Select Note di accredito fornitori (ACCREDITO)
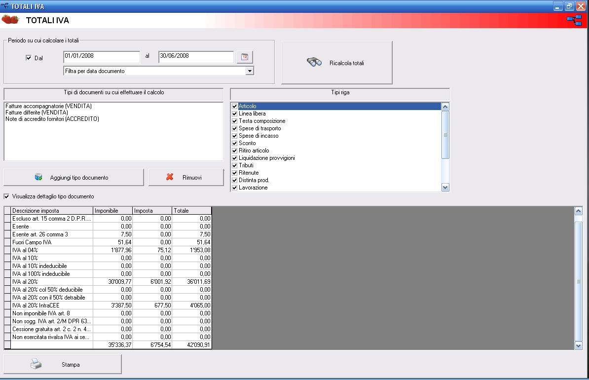 pos(52,119)
